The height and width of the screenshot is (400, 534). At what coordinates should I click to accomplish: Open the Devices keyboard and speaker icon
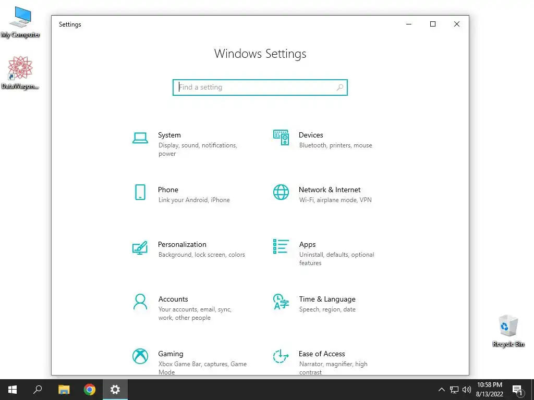pos(281,137)
